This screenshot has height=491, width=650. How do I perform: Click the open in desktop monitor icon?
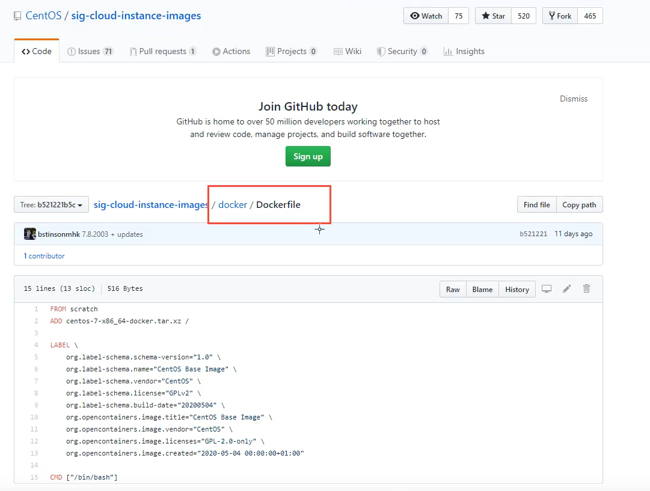pyautogui.click(x=547, y=289)
